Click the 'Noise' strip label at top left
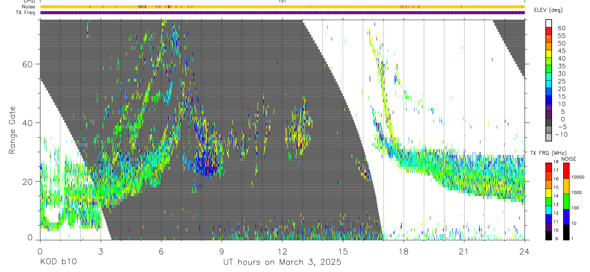Screen dimensions: 590x272 point(28,7)
